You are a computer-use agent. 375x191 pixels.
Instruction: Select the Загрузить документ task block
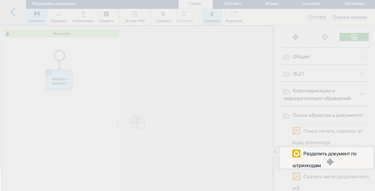59,80
